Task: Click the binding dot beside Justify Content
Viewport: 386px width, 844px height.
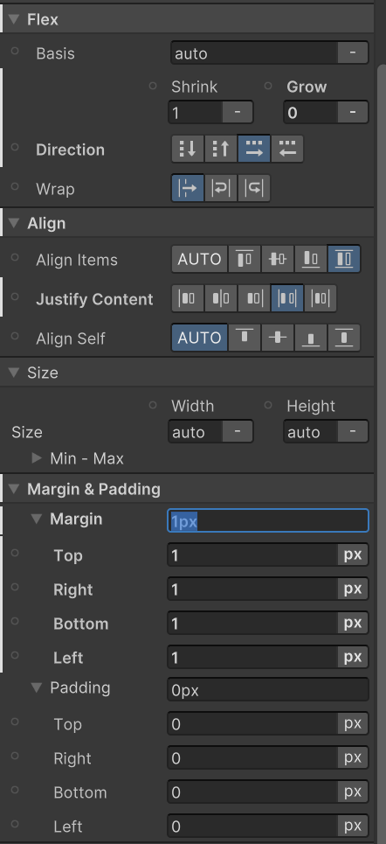Action: tap(15, 296)
